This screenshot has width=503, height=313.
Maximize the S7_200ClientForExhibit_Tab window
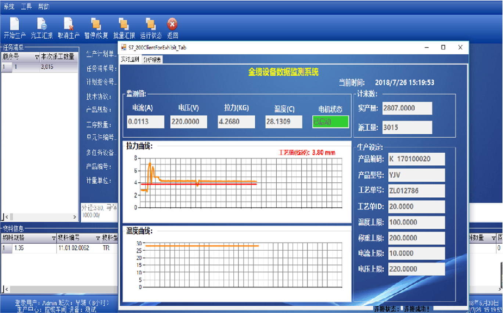[443, 47]
